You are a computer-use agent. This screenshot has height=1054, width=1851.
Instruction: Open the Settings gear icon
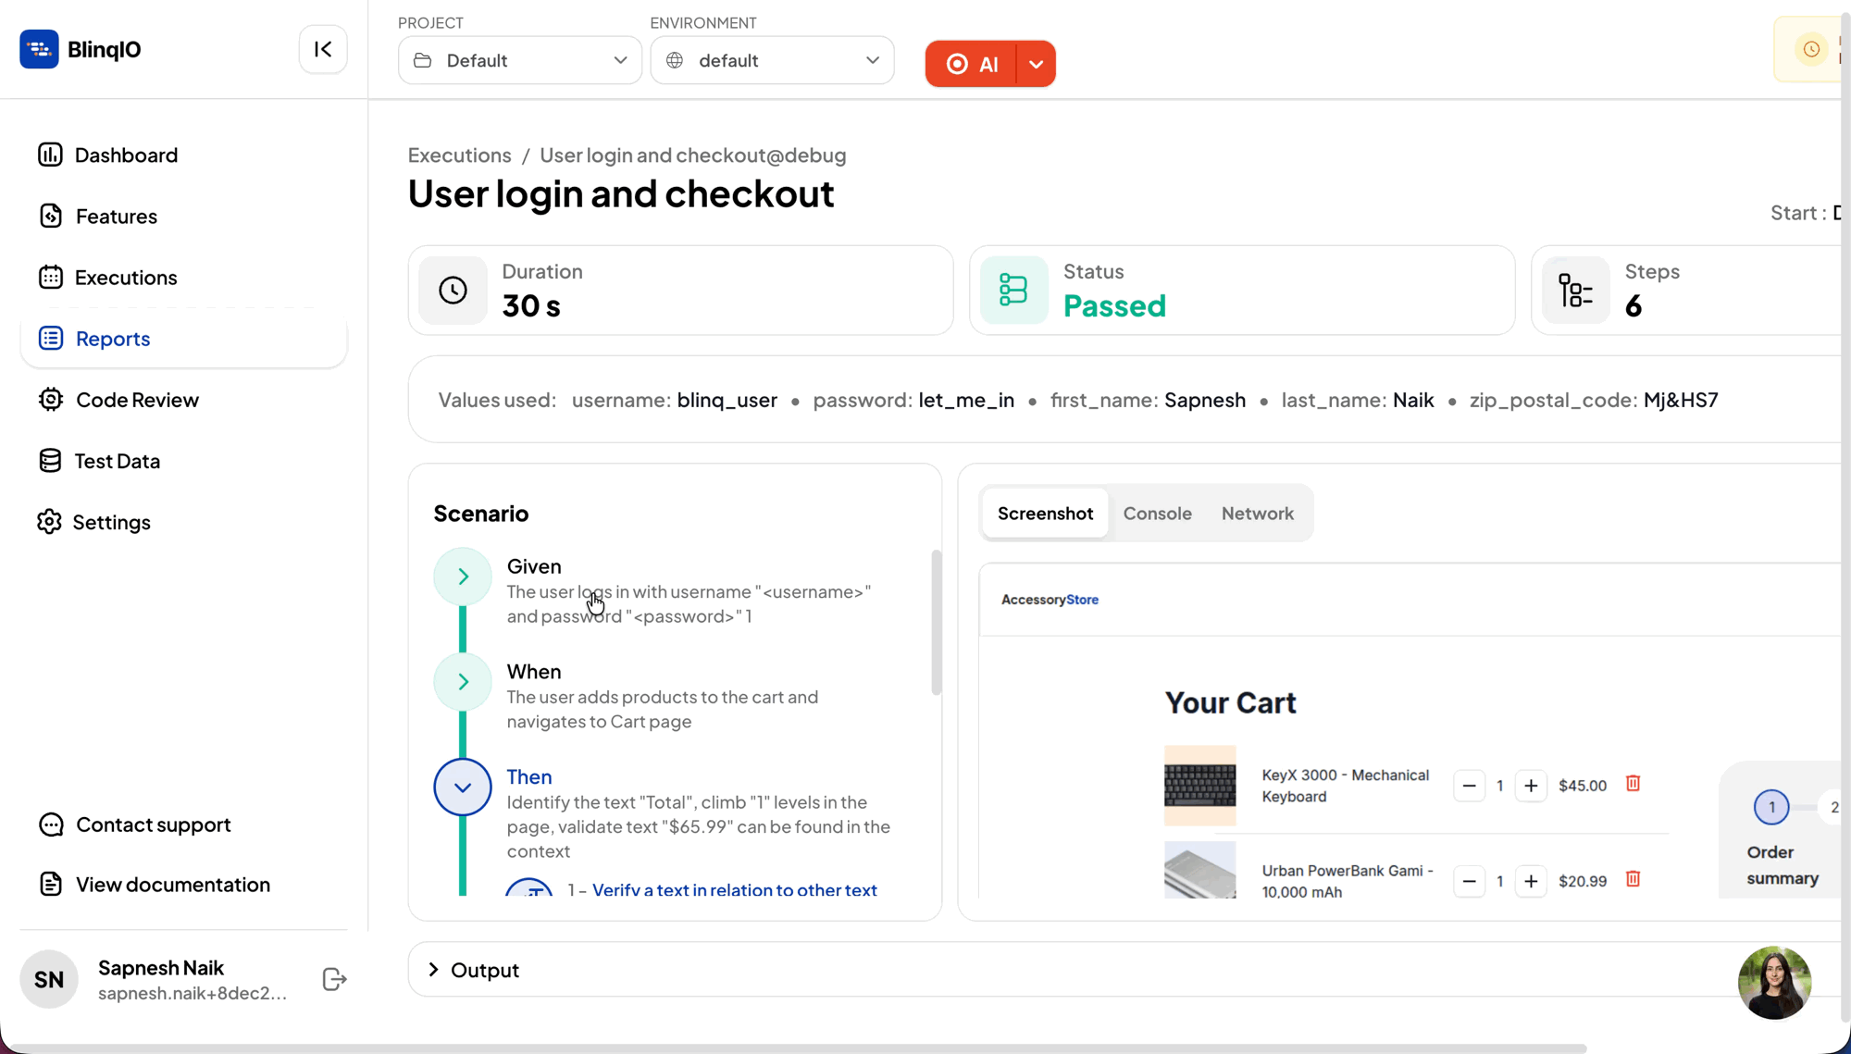[x=50, y=522]
